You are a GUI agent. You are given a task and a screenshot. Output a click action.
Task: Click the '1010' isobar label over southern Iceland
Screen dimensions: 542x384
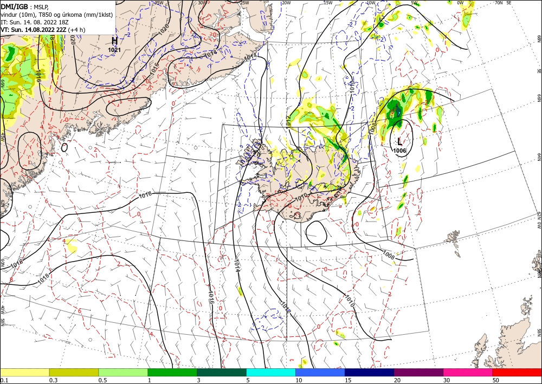301,198
